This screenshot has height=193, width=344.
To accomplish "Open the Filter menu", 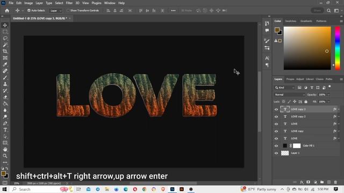I will (69, 3).
